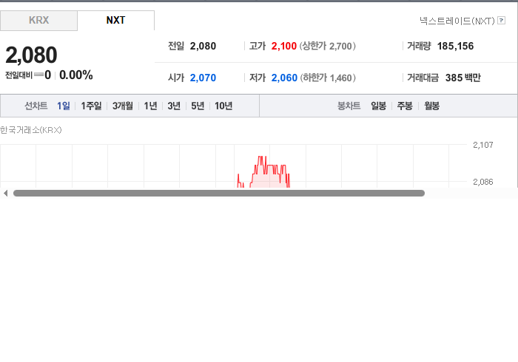
Task: Click the 2,107 axis label
Action: (x=483, y=145)
